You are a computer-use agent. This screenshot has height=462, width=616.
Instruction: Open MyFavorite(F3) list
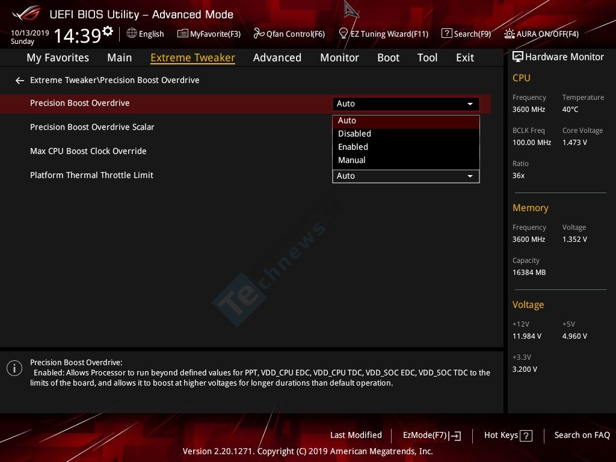tap(209, 34)
